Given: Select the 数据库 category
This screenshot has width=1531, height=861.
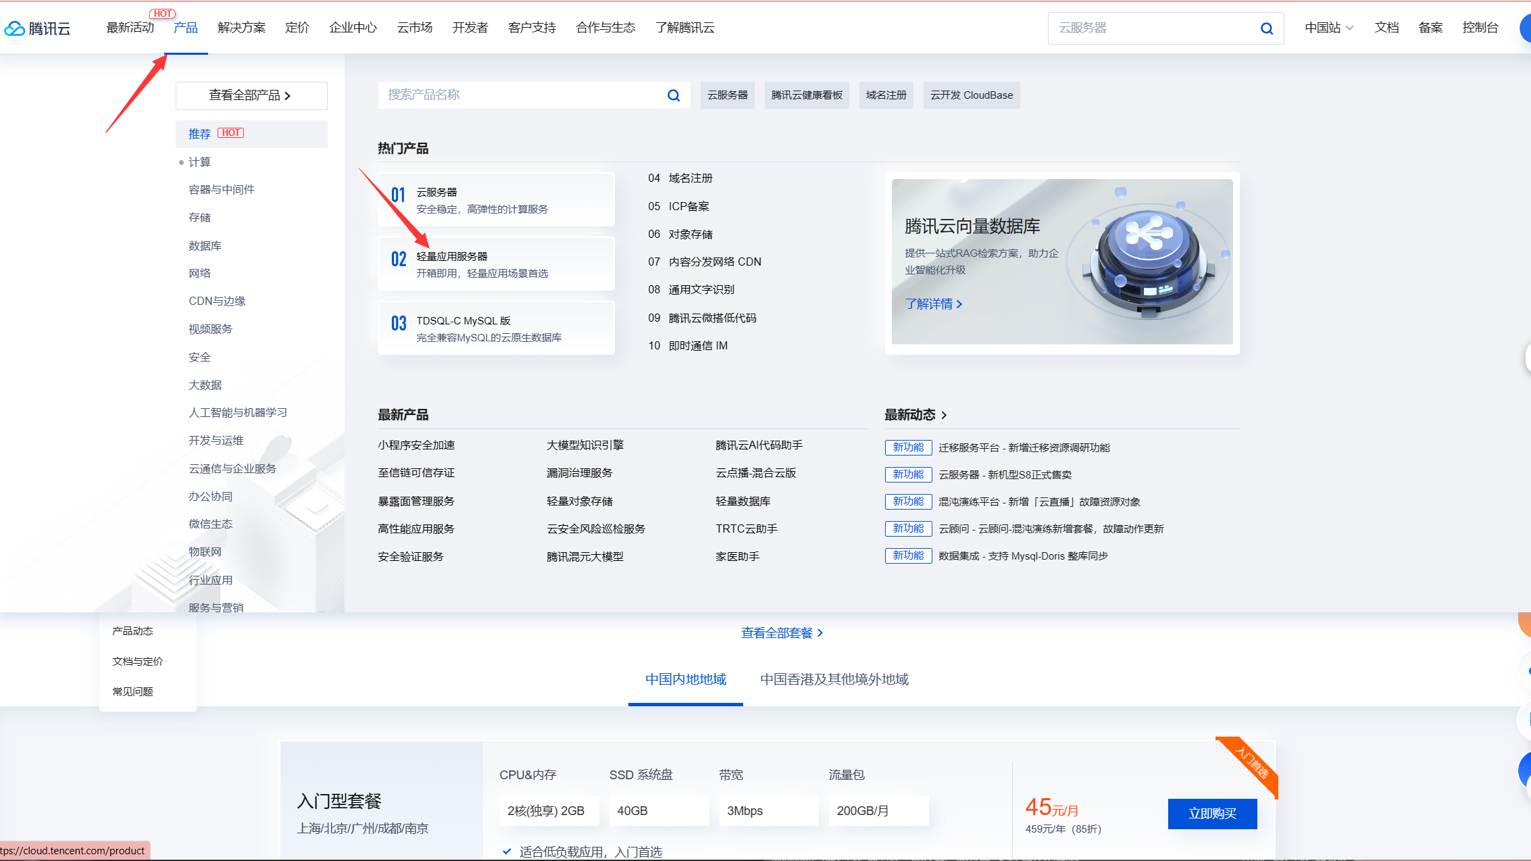Looking at the screenshot, I should click(x=205, y=246).
